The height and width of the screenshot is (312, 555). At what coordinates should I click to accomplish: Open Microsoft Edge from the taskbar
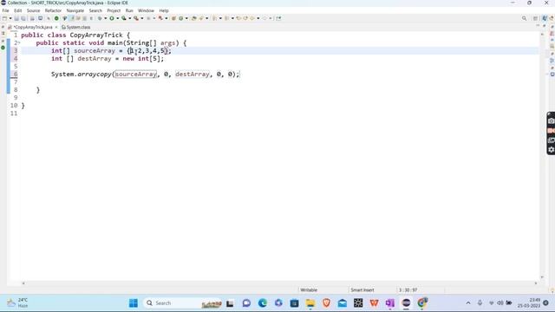[x=262, y=303]
